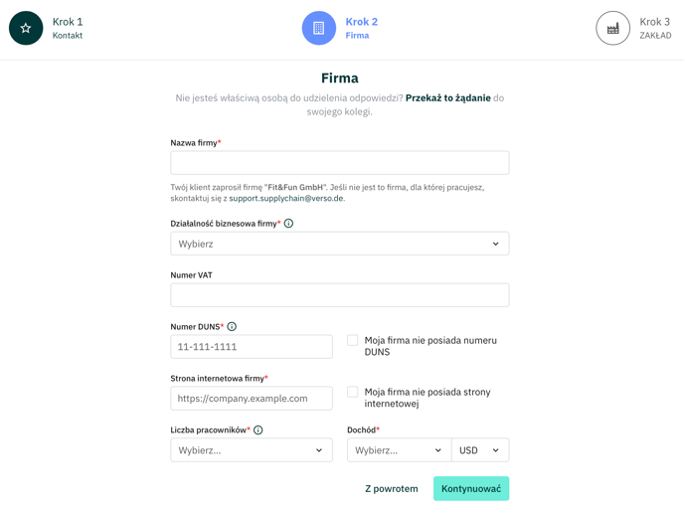Image resolution: width=684 pixels, height=508 pixels.
Task: Focus the Nazwa firmy input field
Action: (x=339, y=163)
